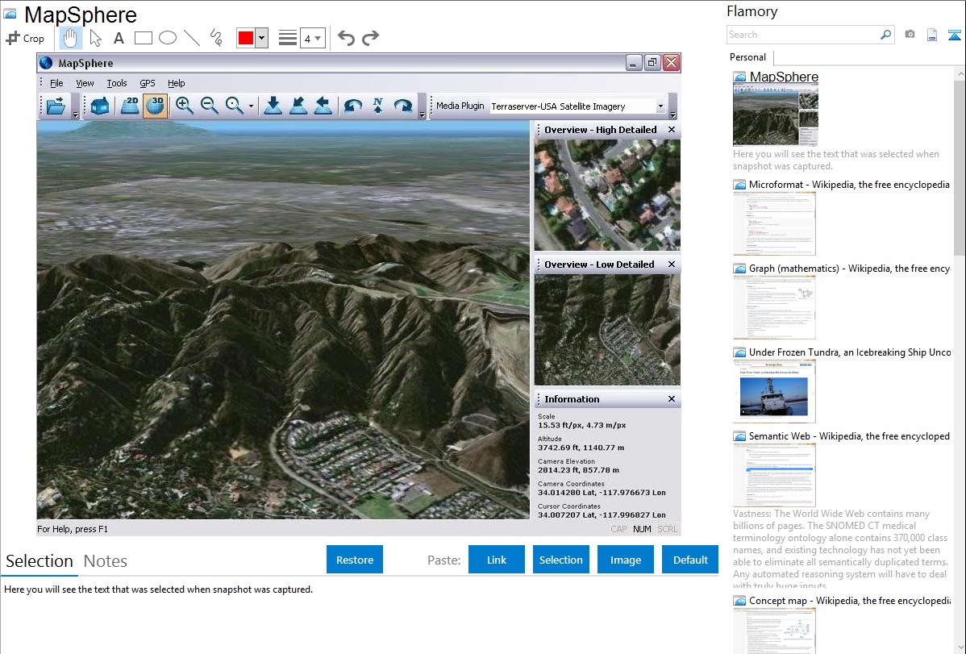Click the third blue tilt arrow icon
The image size is (966, 654).
coord(323,106)
